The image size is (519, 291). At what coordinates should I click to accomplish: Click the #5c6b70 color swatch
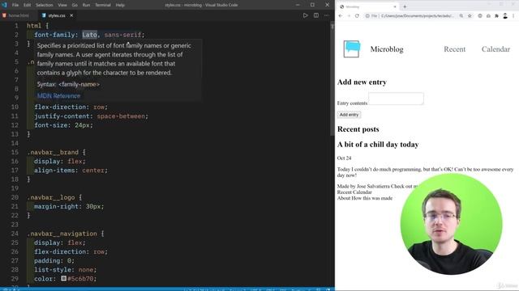tap(64, 278)
